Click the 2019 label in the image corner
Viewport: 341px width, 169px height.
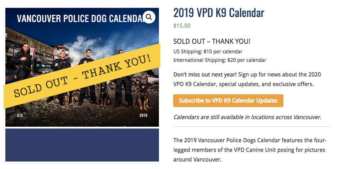coord(143,115)
